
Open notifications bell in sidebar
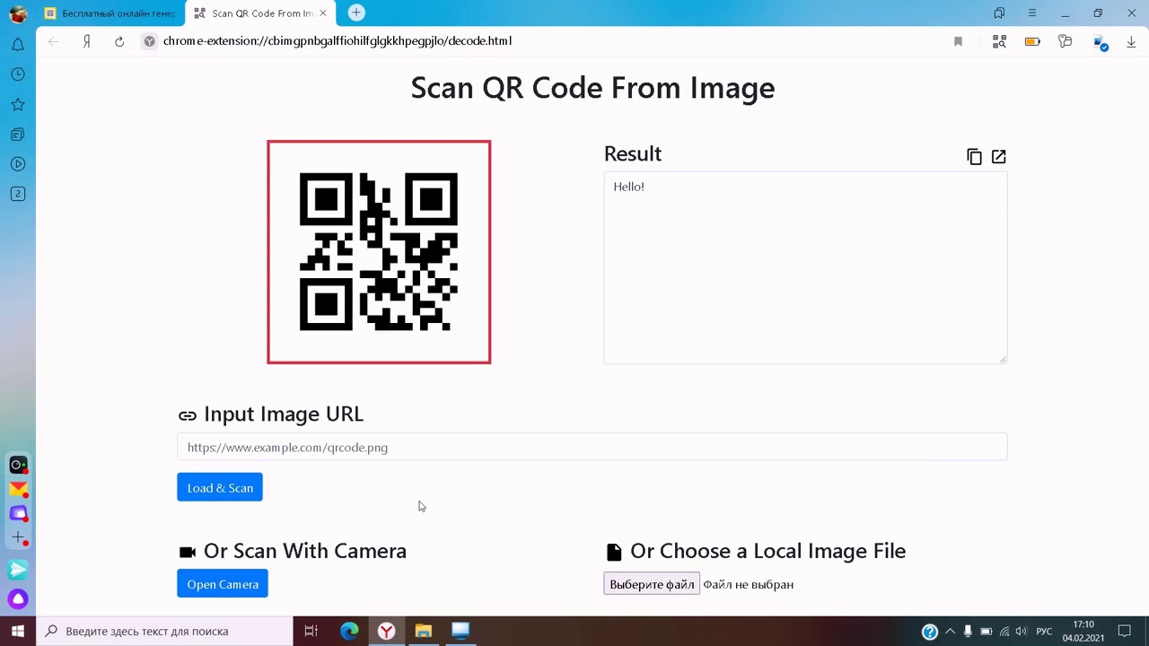(x=18, y=45)
